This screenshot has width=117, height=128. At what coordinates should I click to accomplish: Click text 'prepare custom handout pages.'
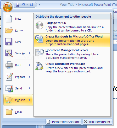[x=67, y=44]
